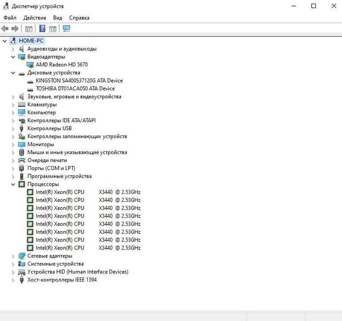Viewport: 342px width, 321px height.
Task: Expand Звуковые, игровые и видеоустройства category
Action: coord(13,97)
